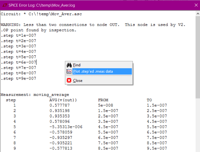The width and height of the screenshot is (200, 152).
Task: Click the vertical scrollbar thumb
Action: click(x=198, y=57)
